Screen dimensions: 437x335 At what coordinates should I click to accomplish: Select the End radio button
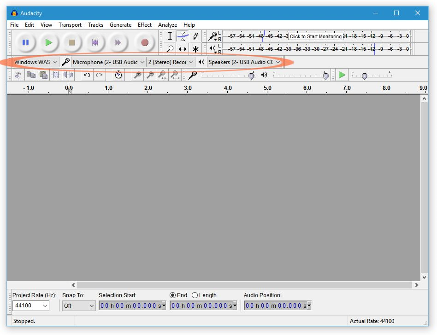click(x=172, y=295)
